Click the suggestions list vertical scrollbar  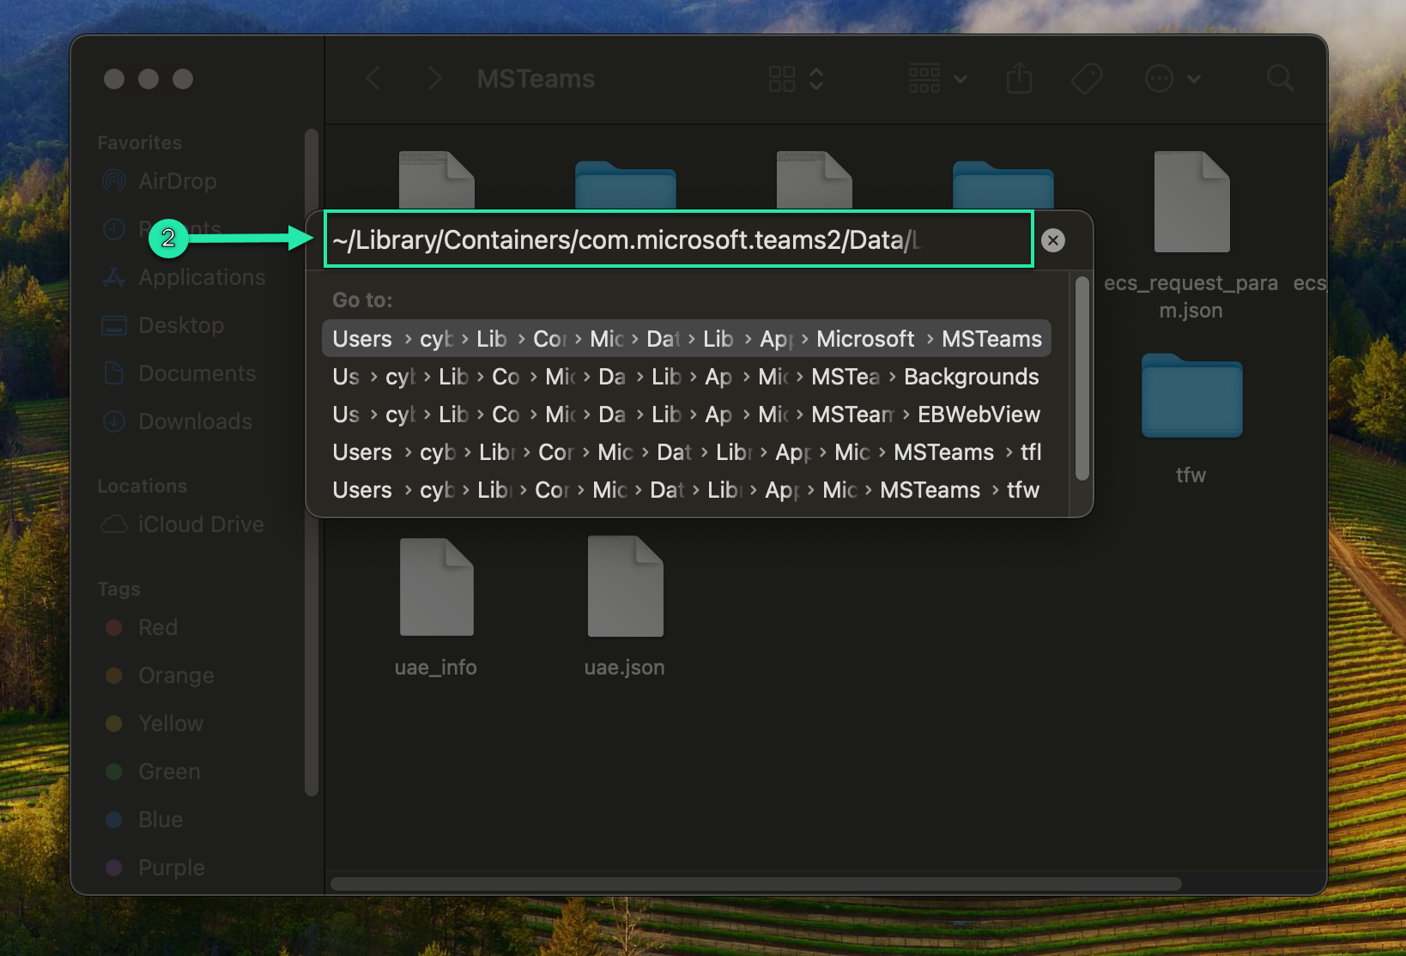(x=1082, y=378)
